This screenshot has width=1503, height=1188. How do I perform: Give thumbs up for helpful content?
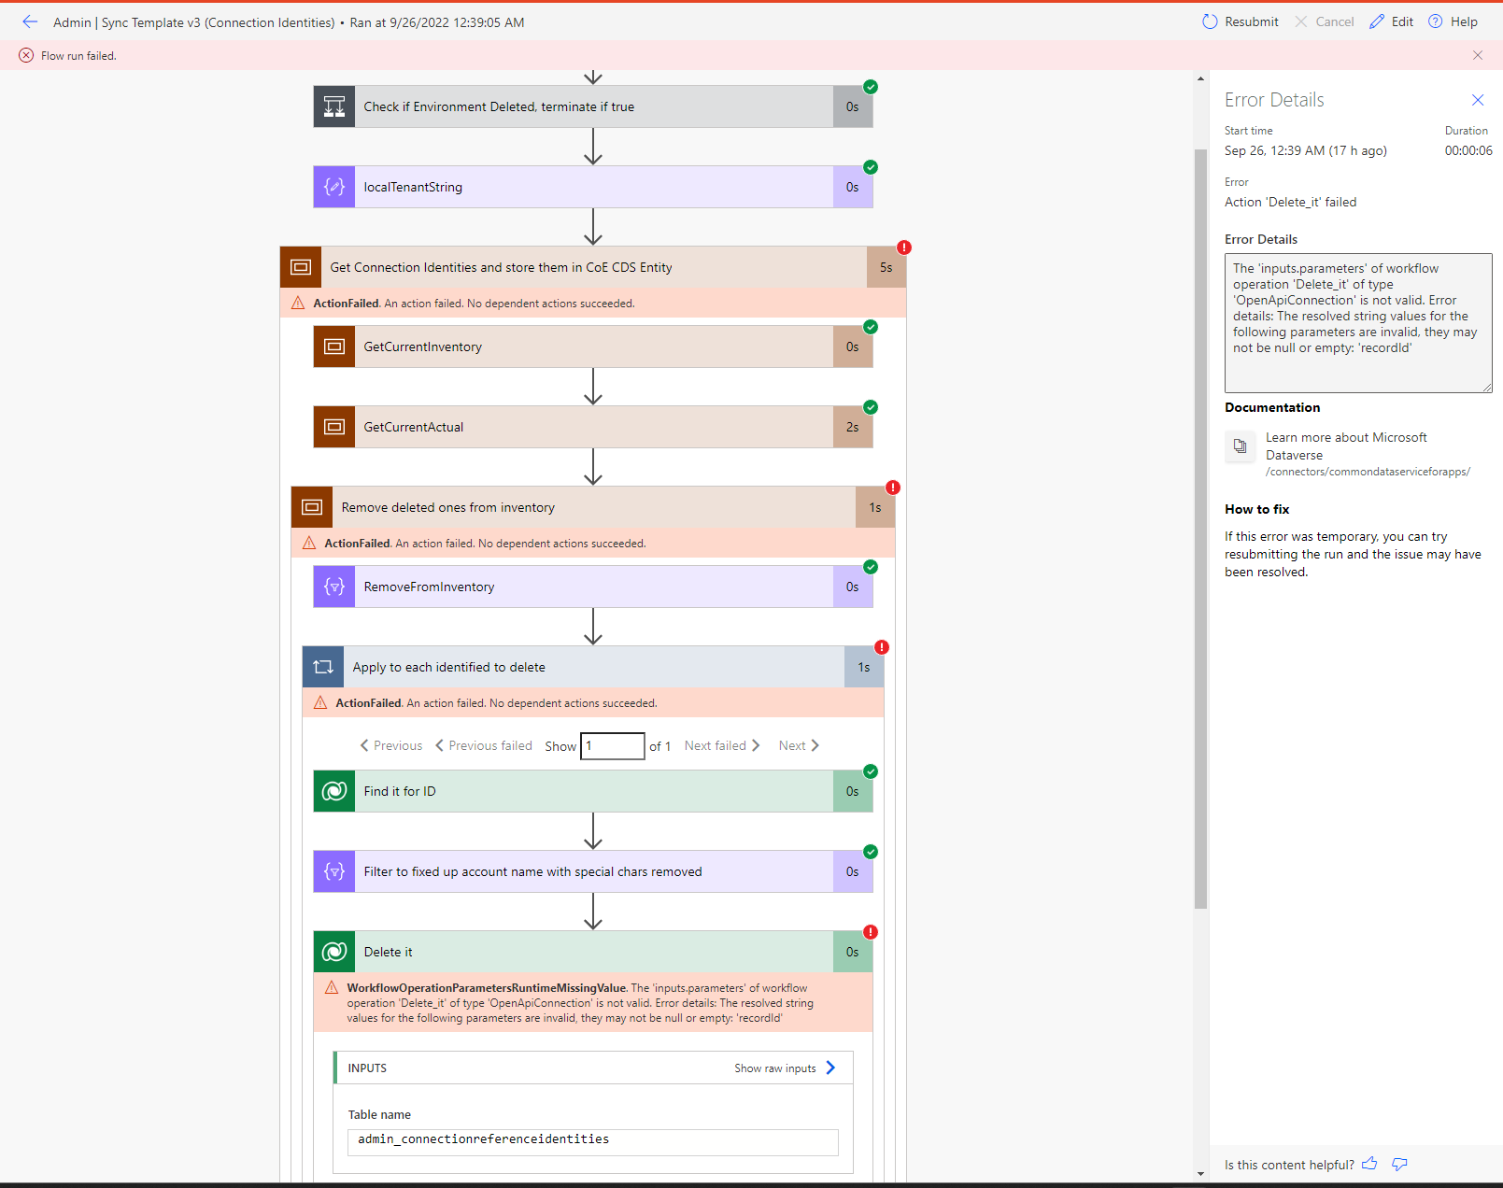click(1368, 1164)
